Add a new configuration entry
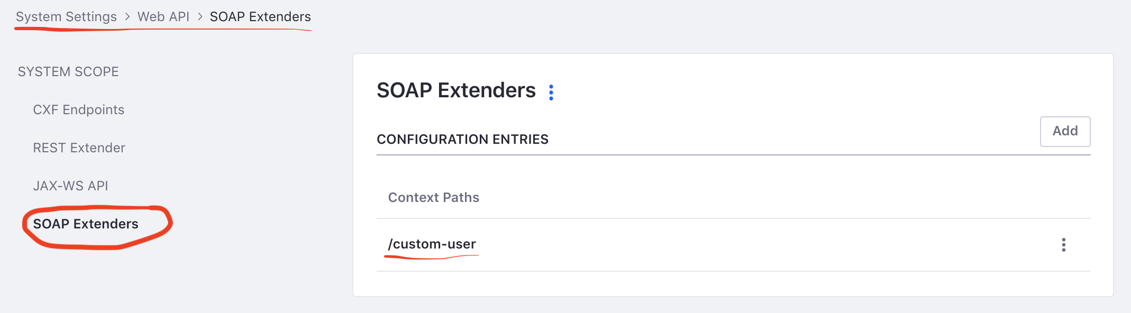The height and width of the screenshot is (313, 1131). (x=1065, y=131)
